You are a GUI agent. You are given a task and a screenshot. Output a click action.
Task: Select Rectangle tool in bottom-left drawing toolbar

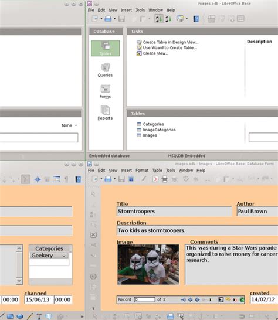click(11, 316)
